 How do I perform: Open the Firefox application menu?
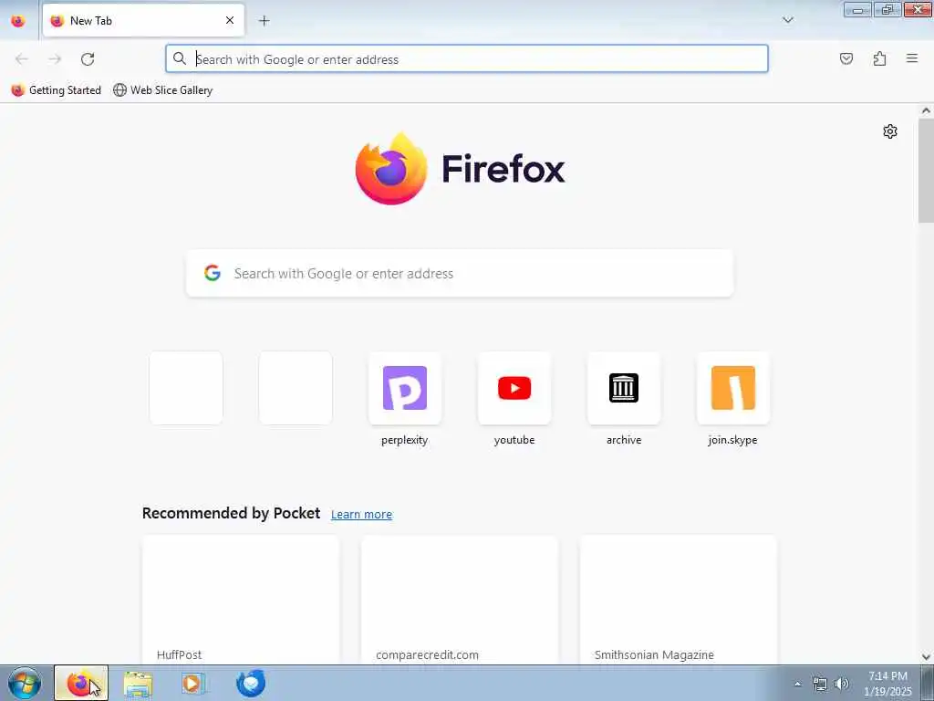click(x=912, y=58)
